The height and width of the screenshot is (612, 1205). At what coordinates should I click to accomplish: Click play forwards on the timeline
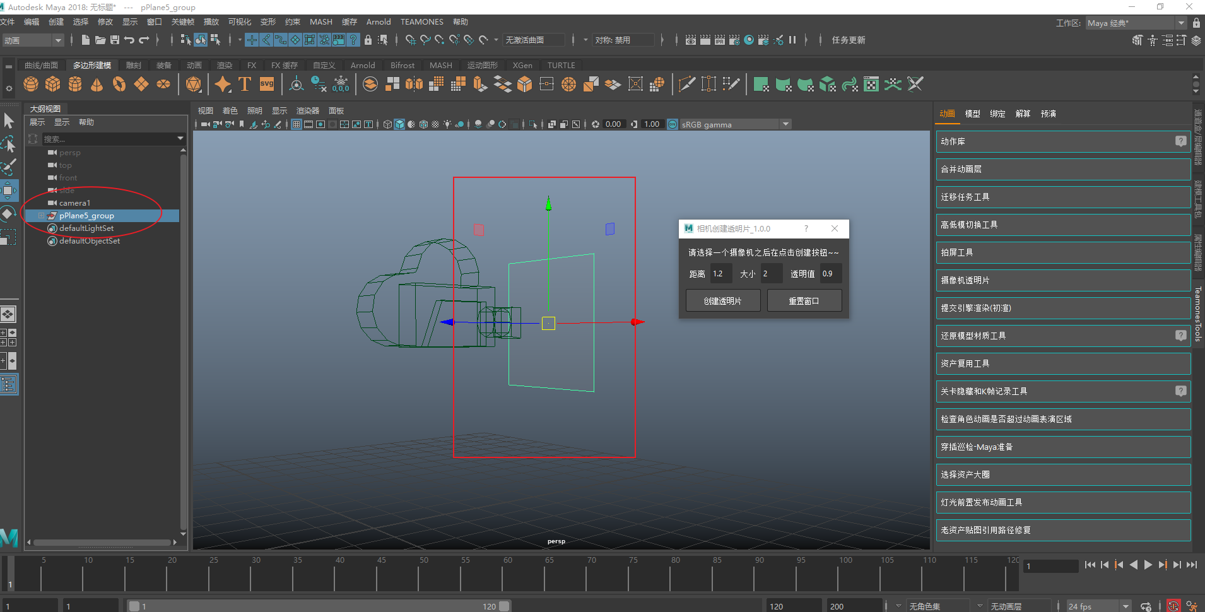[x=1148, y=565]
